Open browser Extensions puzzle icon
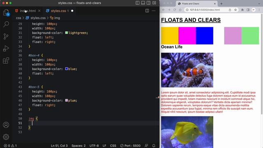The width and height of the screenshot is (263, 148). (242, 10)
